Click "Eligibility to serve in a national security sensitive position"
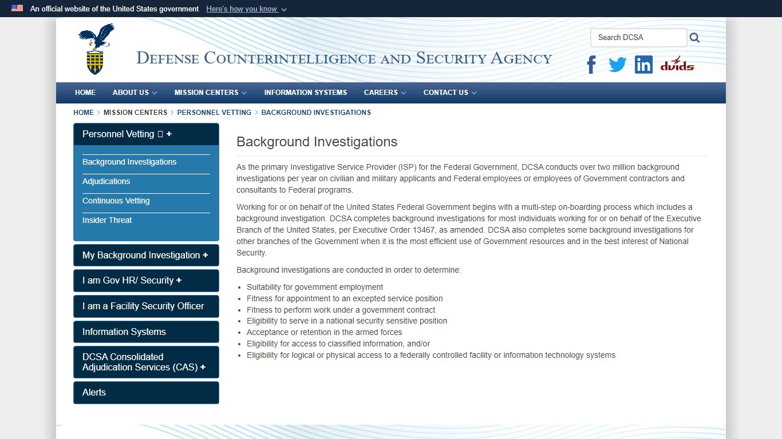This screenshot has height=439, width=782. coord(347,321)
